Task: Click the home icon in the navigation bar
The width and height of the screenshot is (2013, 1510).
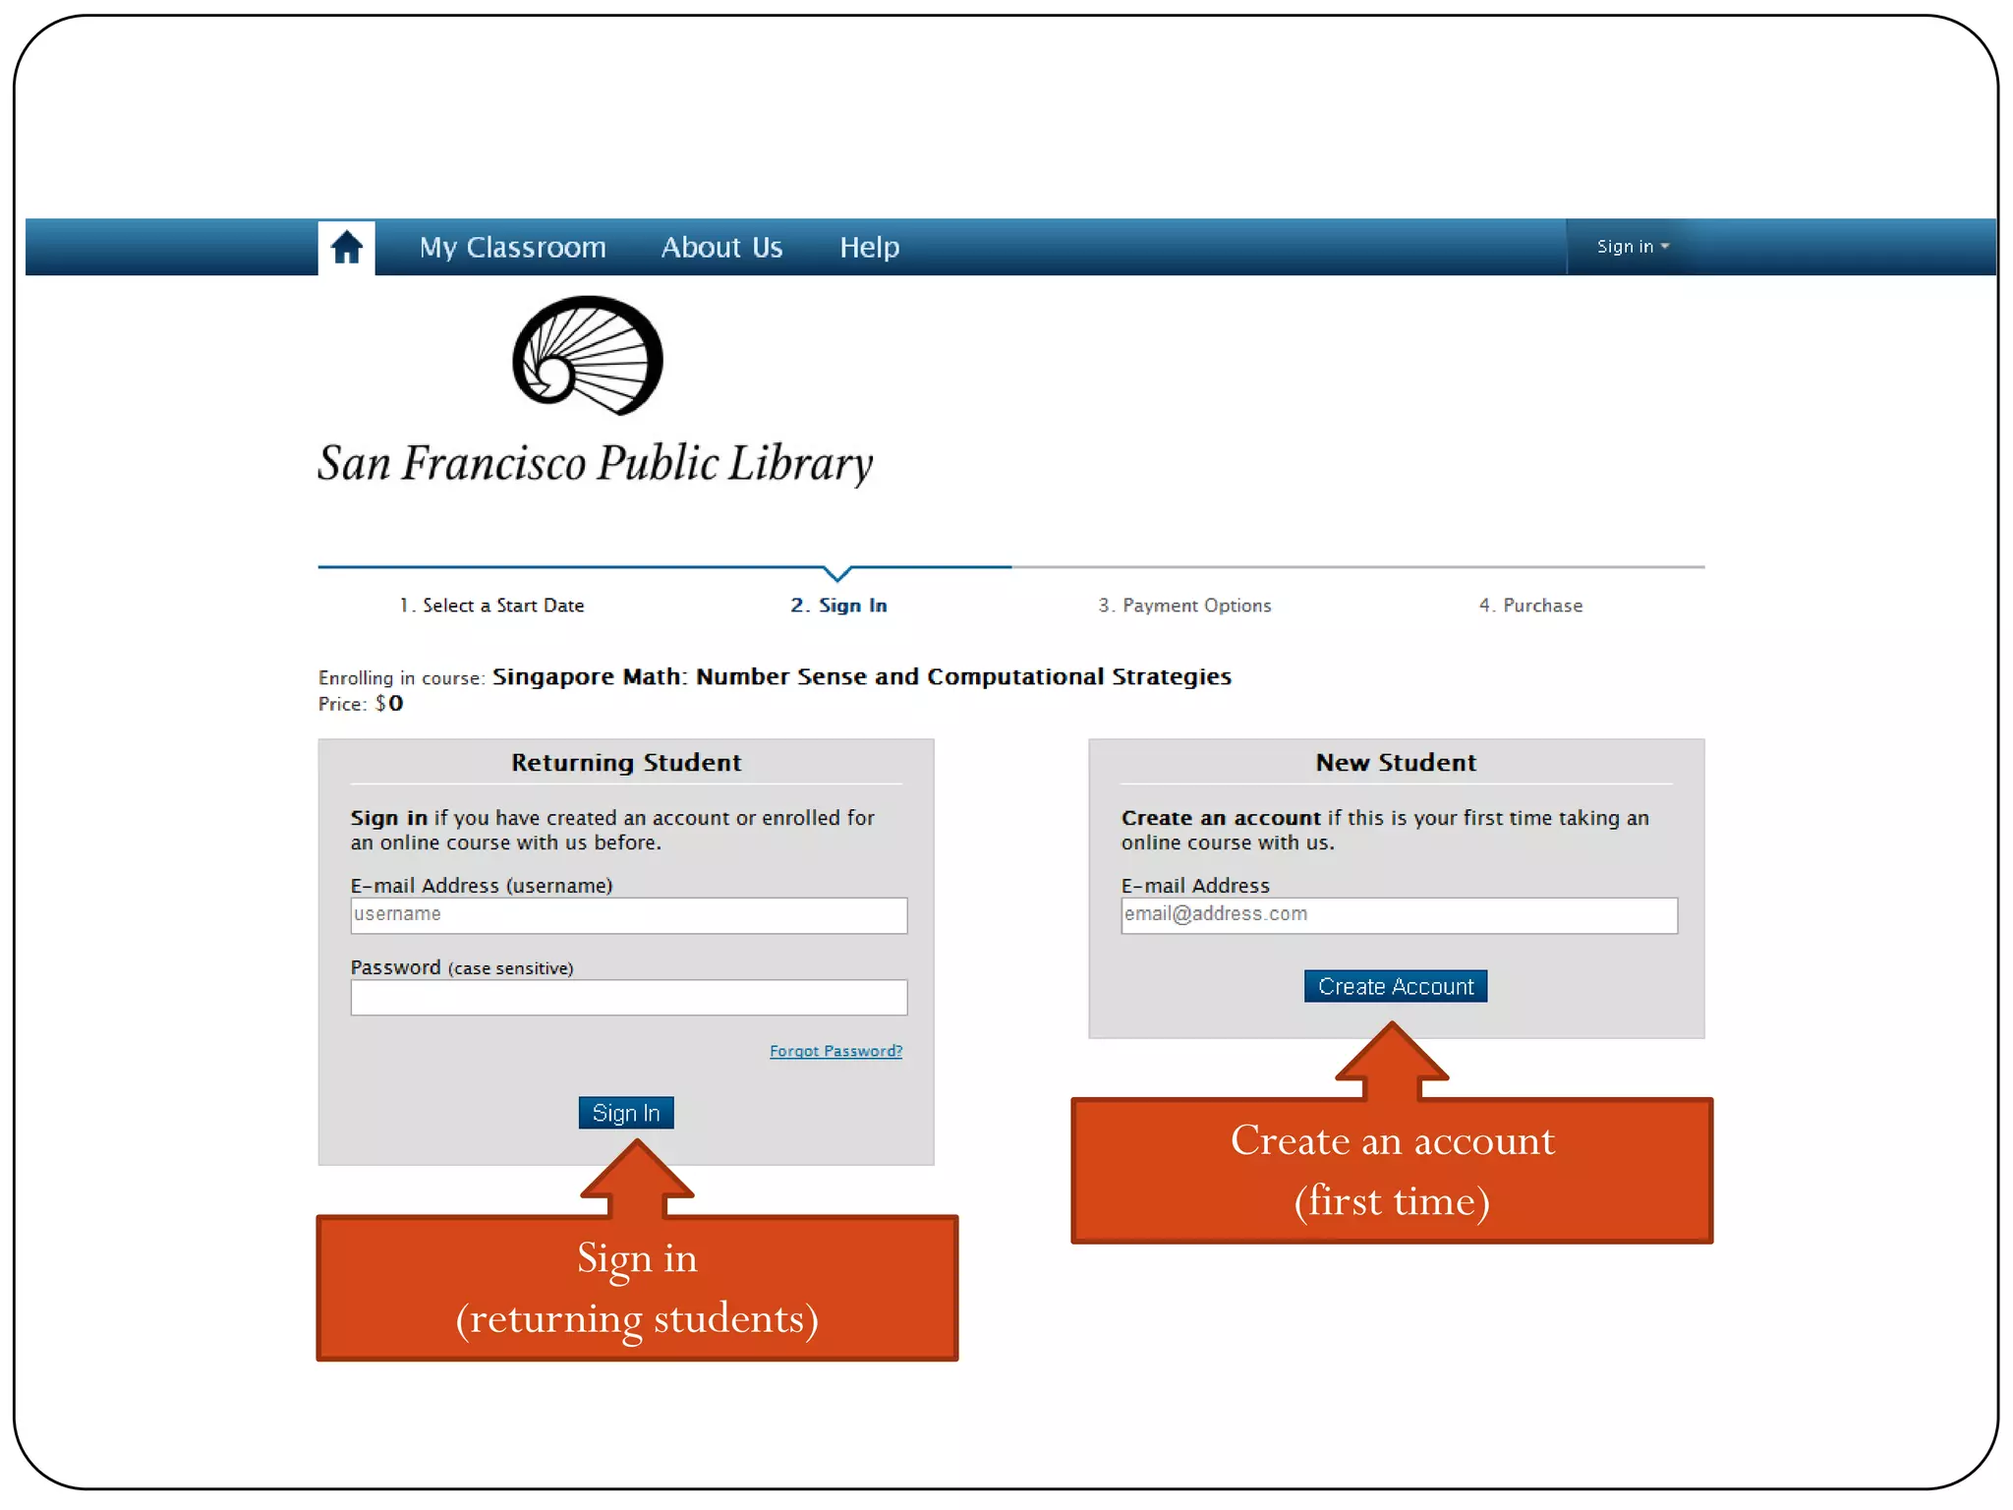Action: pos(346,247)
